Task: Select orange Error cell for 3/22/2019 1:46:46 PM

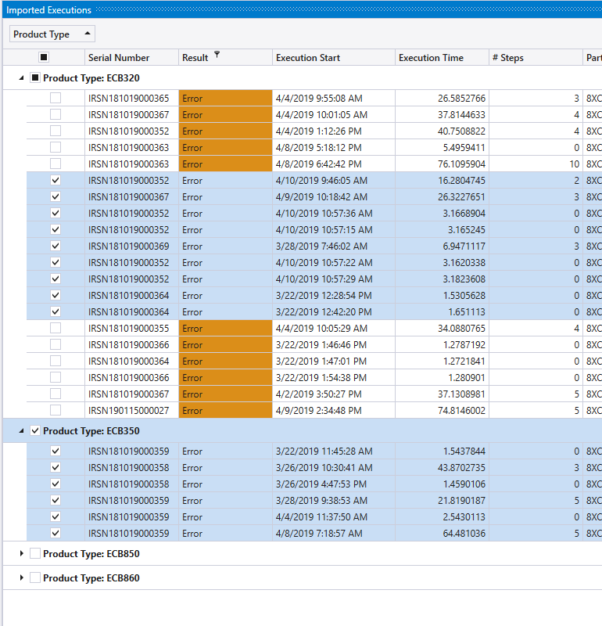Action: (x=225, y=344)
